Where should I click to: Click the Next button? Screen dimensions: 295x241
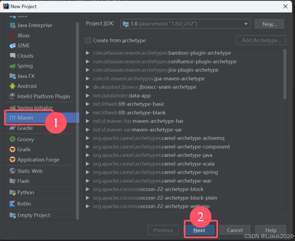click(x=200, y=230)
